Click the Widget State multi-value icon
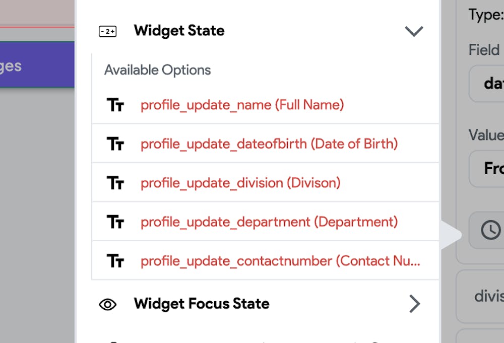Image resolution: width=504 pixels, height=343 pixels. (x=107, y=31)
